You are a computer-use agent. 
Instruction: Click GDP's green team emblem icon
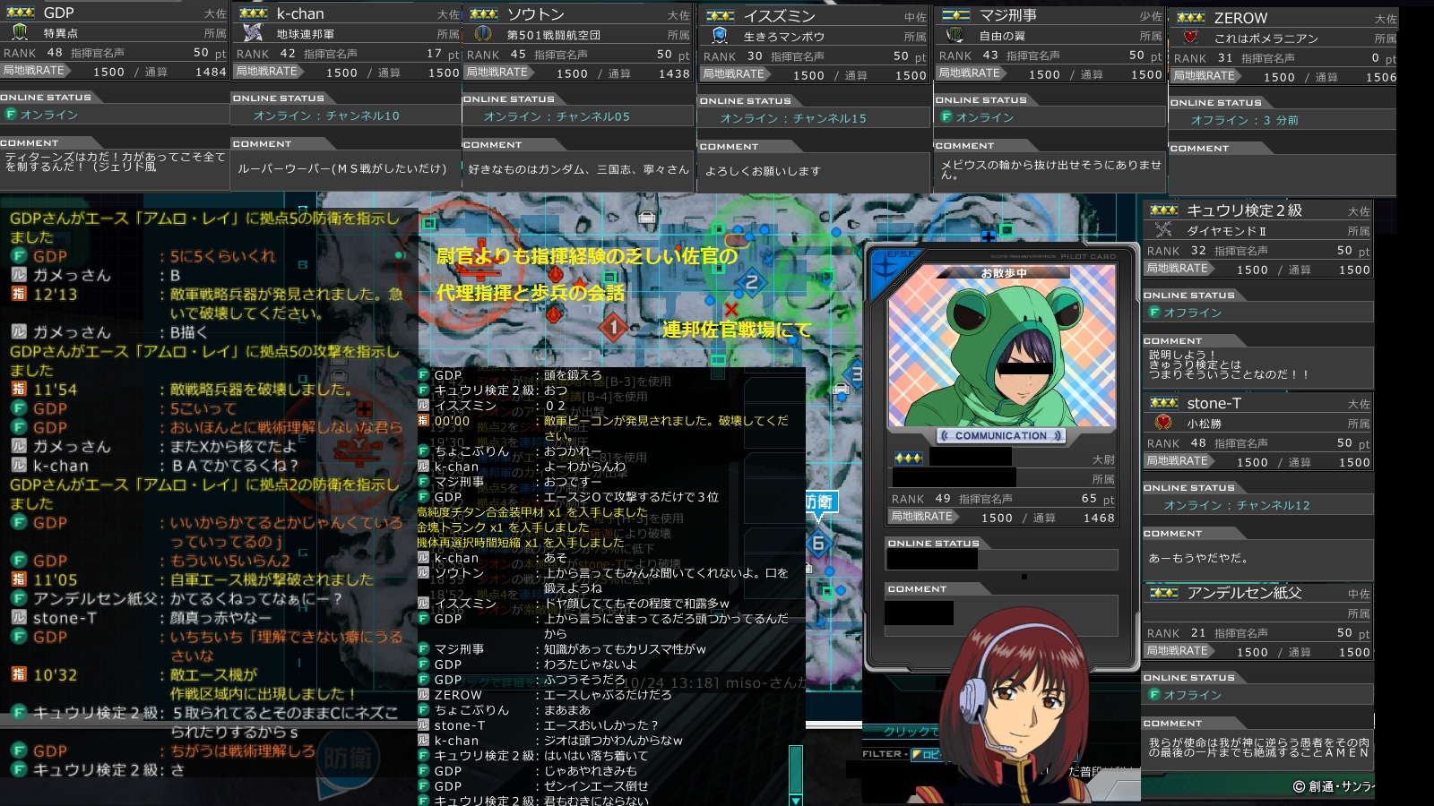[x=20, y=32]
